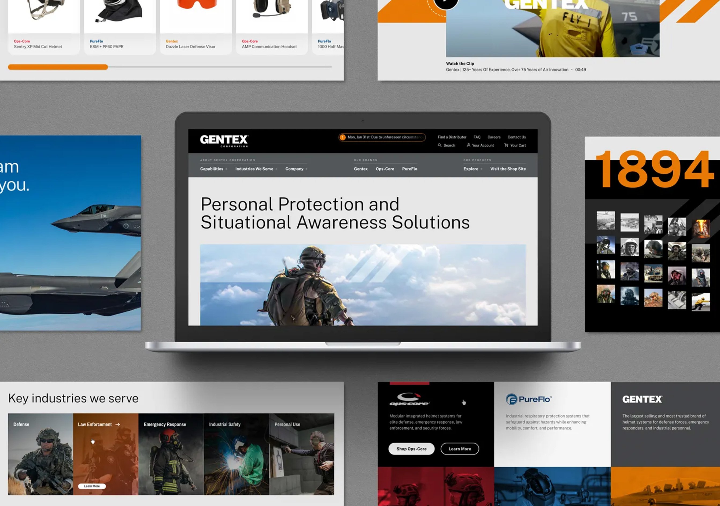The image size is (720, 506).
Task: Expand the Company menu
Action: 296,169
